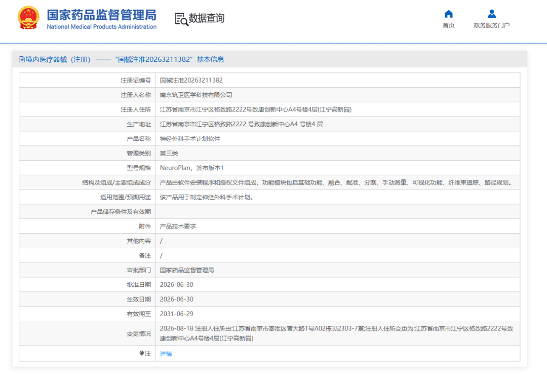The width and height of the screenshot is (547, 377).
Task: Go to 首页 via house icon
Action: click(x=449, y=14)
